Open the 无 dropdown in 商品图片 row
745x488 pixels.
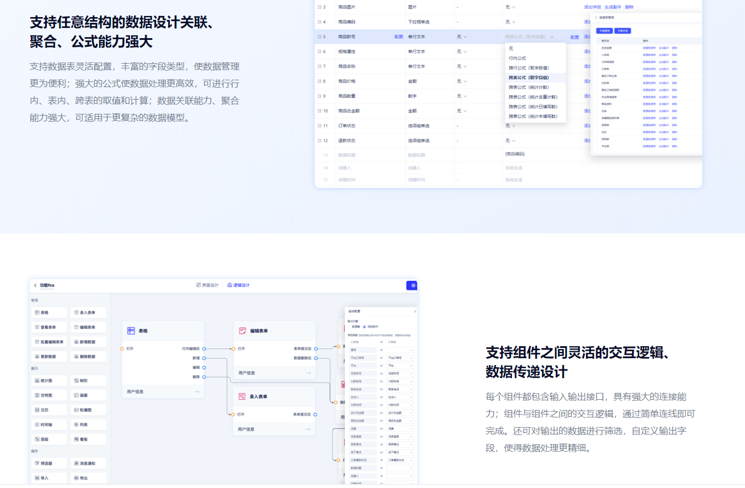(x=510, y=7)
